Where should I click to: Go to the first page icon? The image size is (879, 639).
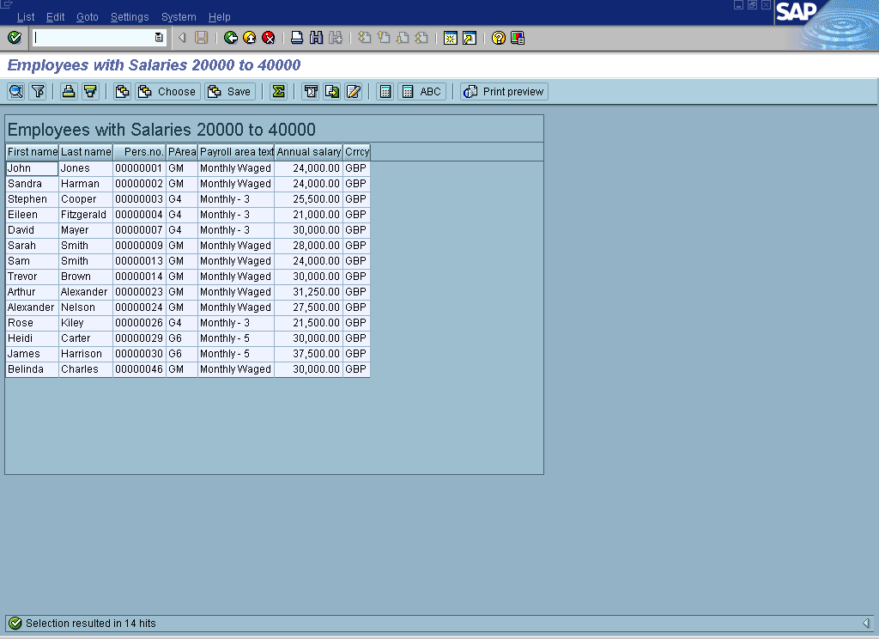pos(364,38)
